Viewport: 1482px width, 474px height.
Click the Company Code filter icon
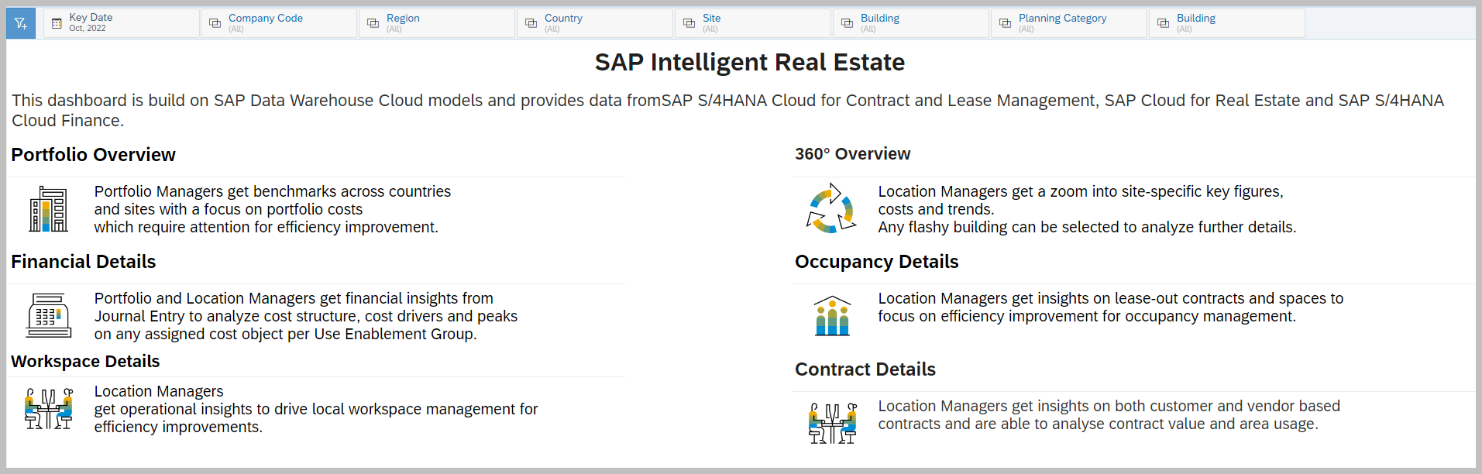click(x=215, y=23)
